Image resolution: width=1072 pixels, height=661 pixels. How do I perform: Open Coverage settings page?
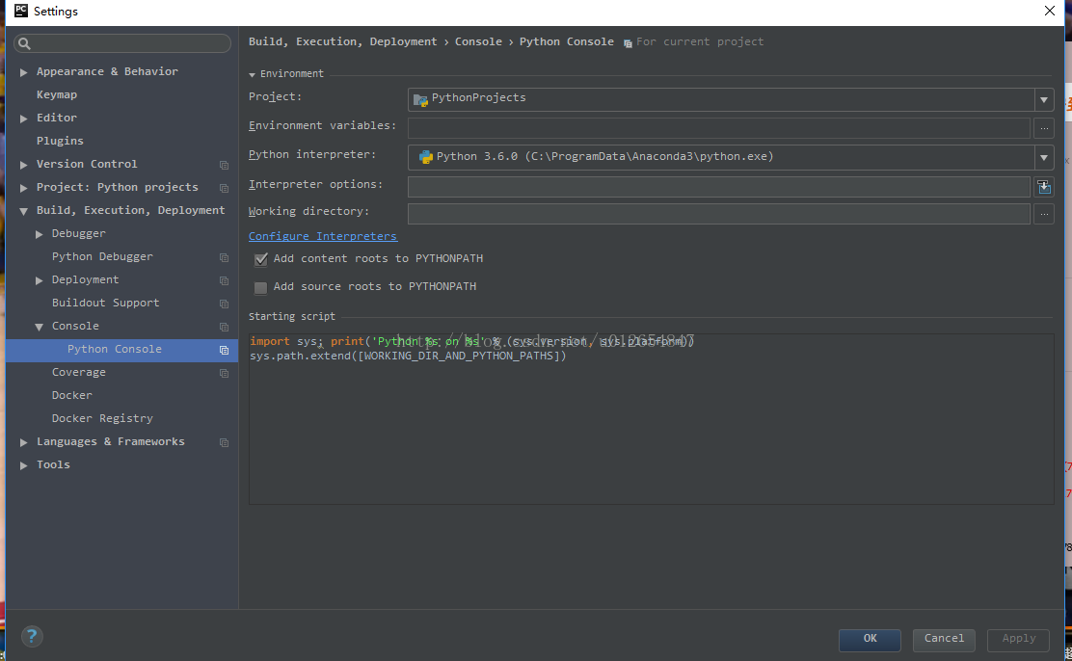[79, 372]
